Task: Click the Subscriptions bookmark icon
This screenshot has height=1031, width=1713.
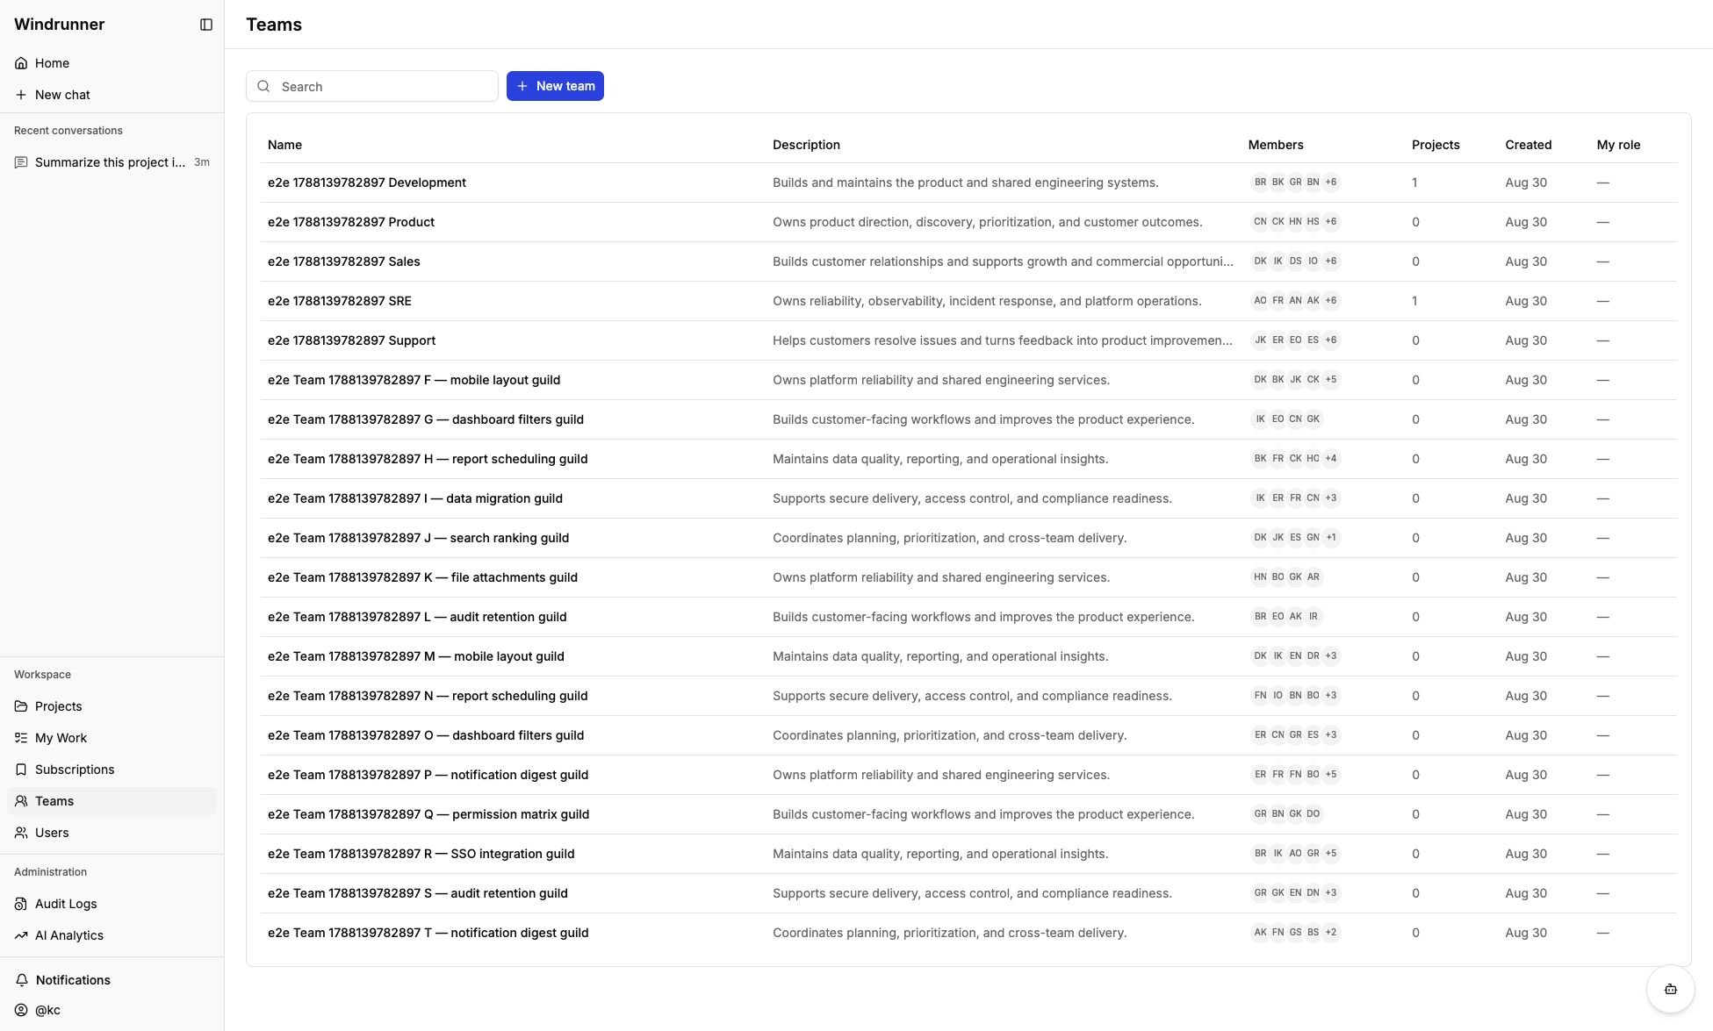Action: click(21, 770)
